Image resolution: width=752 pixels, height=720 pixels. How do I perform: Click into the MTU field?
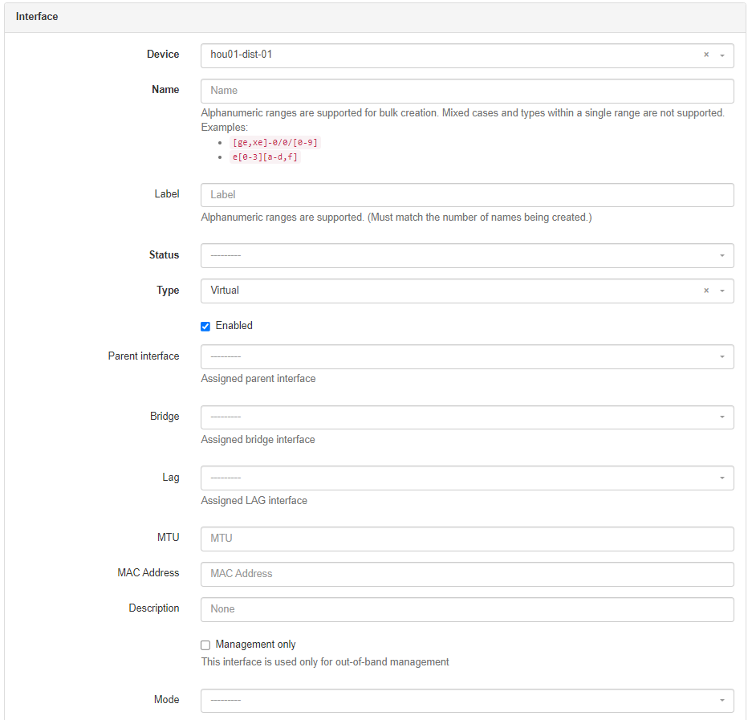[466, 539]
